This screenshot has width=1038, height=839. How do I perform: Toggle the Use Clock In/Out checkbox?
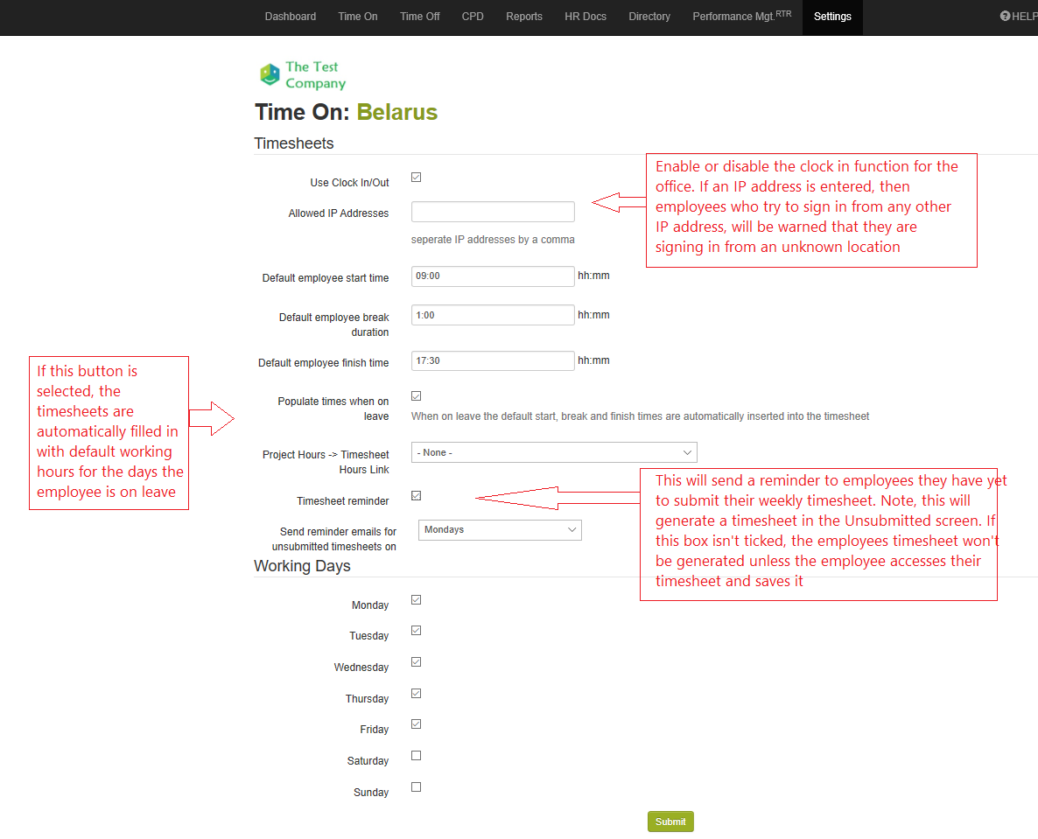pos(417,178)
